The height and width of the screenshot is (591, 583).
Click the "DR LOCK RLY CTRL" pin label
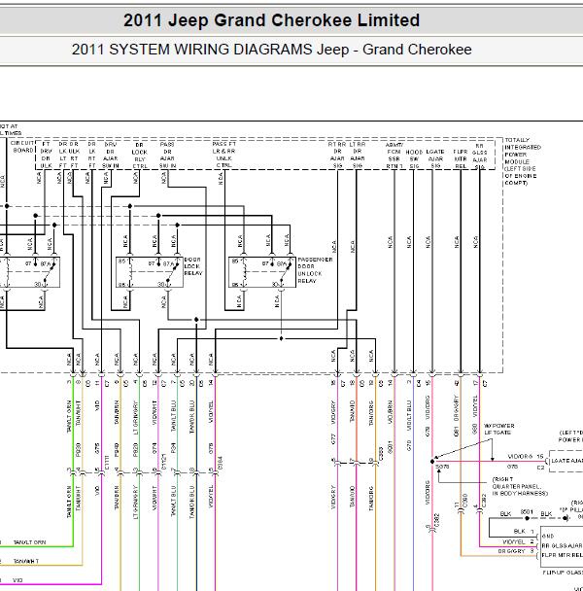[140, 156]
